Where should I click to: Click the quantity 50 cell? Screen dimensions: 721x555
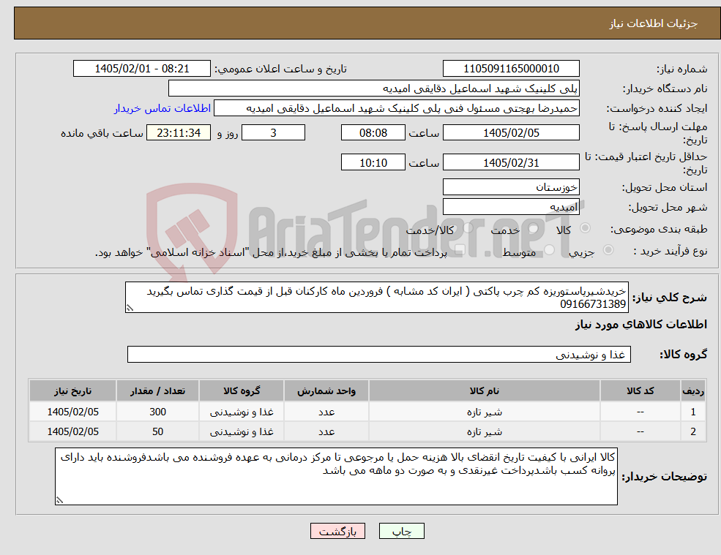157,431
